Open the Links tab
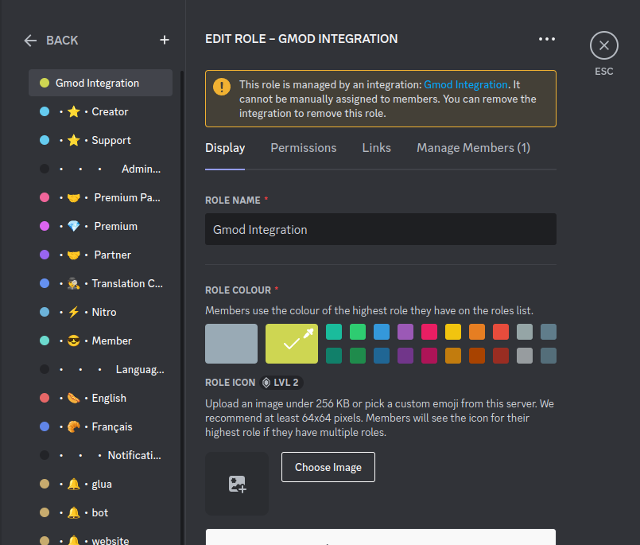Viewport: 640px width, 545px height. point(376,148)
